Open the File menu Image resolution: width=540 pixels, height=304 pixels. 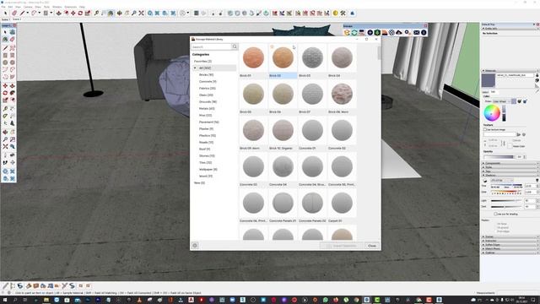click(3, 7)
